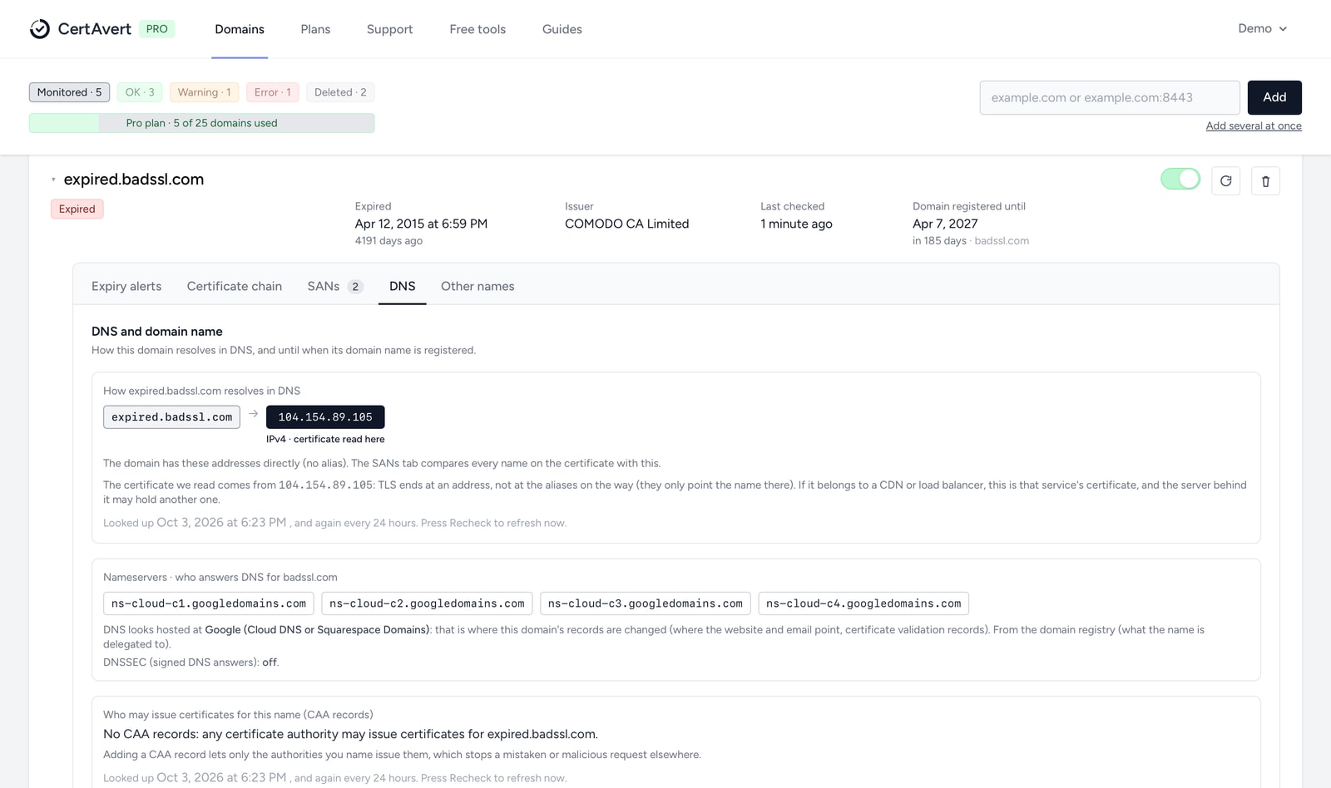Open the Guides page

pos(562,29)
